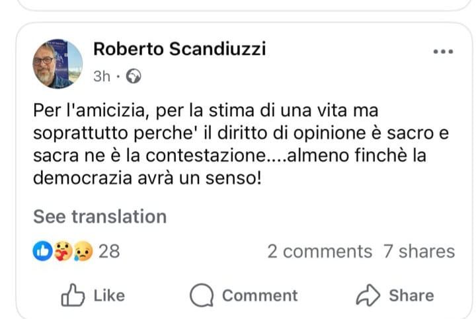Viewport: 476px width, 319px height.
Task: Click the 3h post timestamp
Action: pyautogui.click(x=102, y=76)
